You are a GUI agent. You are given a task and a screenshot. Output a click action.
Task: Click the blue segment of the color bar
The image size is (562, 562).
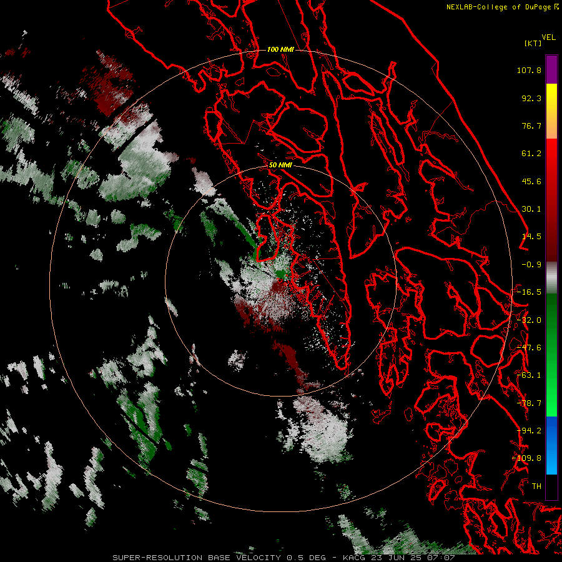(551, 445)
